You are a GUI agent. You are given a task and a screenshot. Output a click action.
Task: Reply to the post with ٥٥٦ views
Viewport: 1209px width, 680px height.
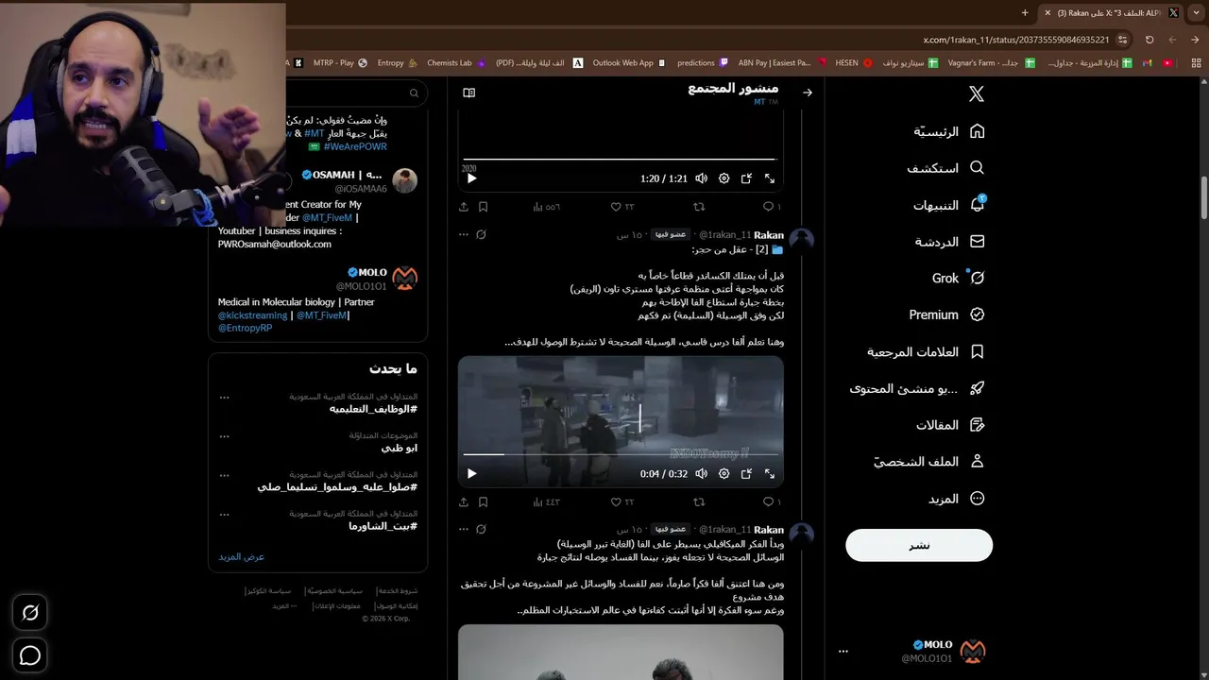click(771, 207)
